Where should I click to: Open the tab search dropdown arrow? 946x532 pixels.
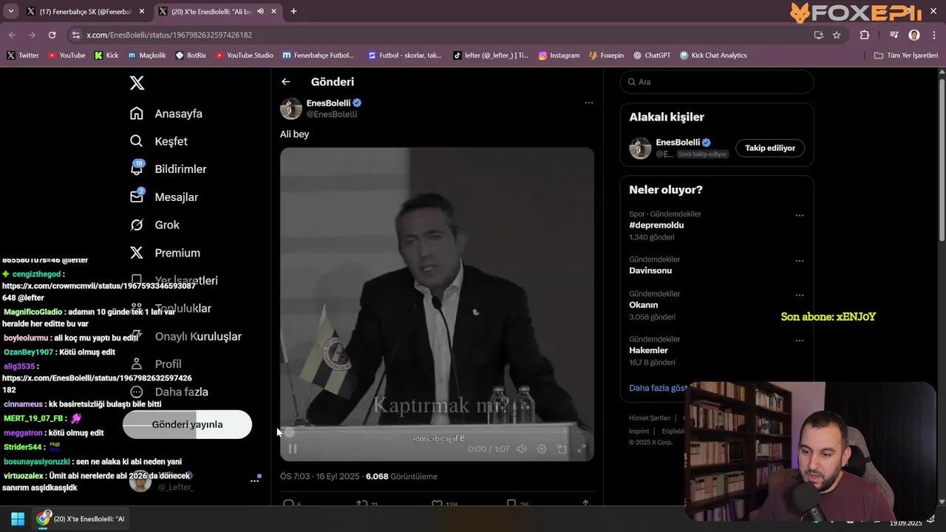[10, 11]
